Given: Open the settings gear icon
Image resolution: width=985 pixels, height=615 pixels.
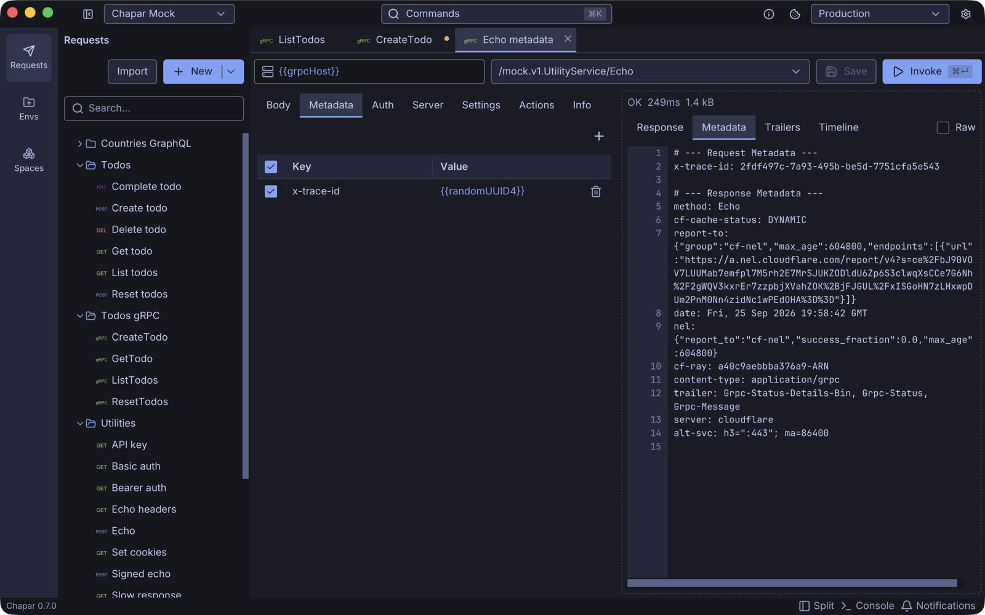Looking at the screenshot, I should [965, 14].
